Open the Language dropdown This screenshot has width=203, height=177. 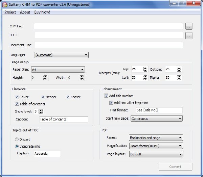62,55
